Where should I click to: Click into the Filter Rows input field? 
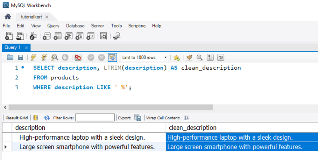click(95, 118)
